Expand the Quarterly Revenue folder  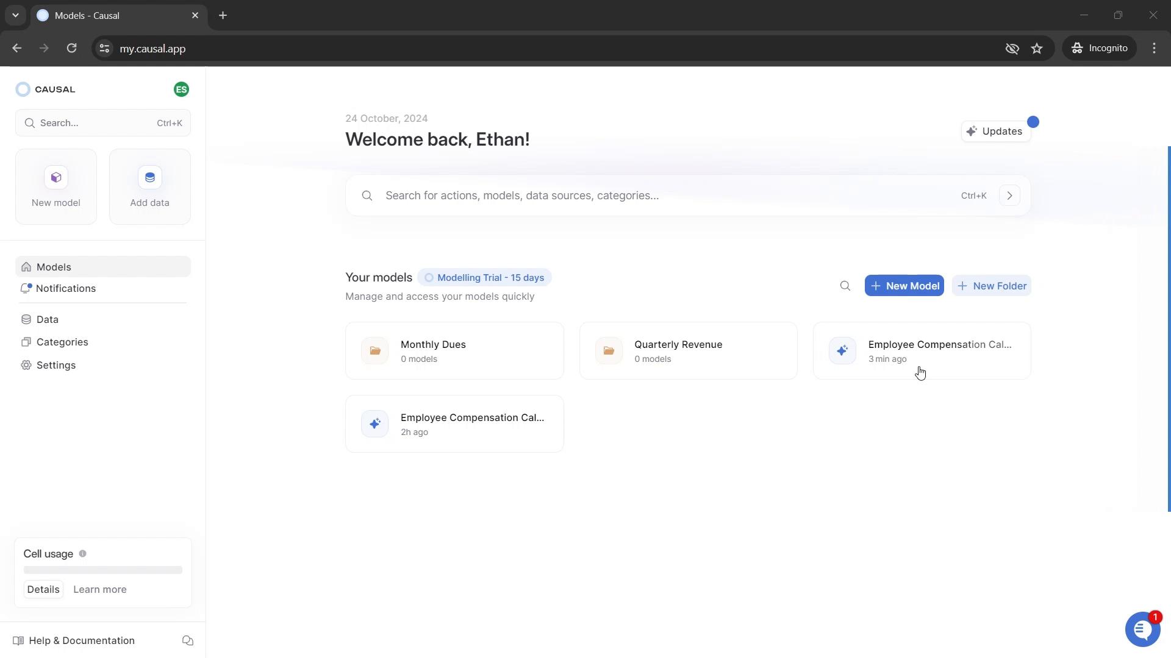[689, 350]
